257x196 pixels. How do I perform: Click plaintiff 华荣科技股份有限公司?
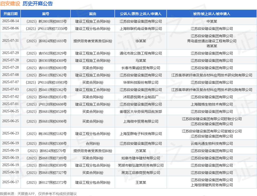pyautogui.click(x=141, y=83)
